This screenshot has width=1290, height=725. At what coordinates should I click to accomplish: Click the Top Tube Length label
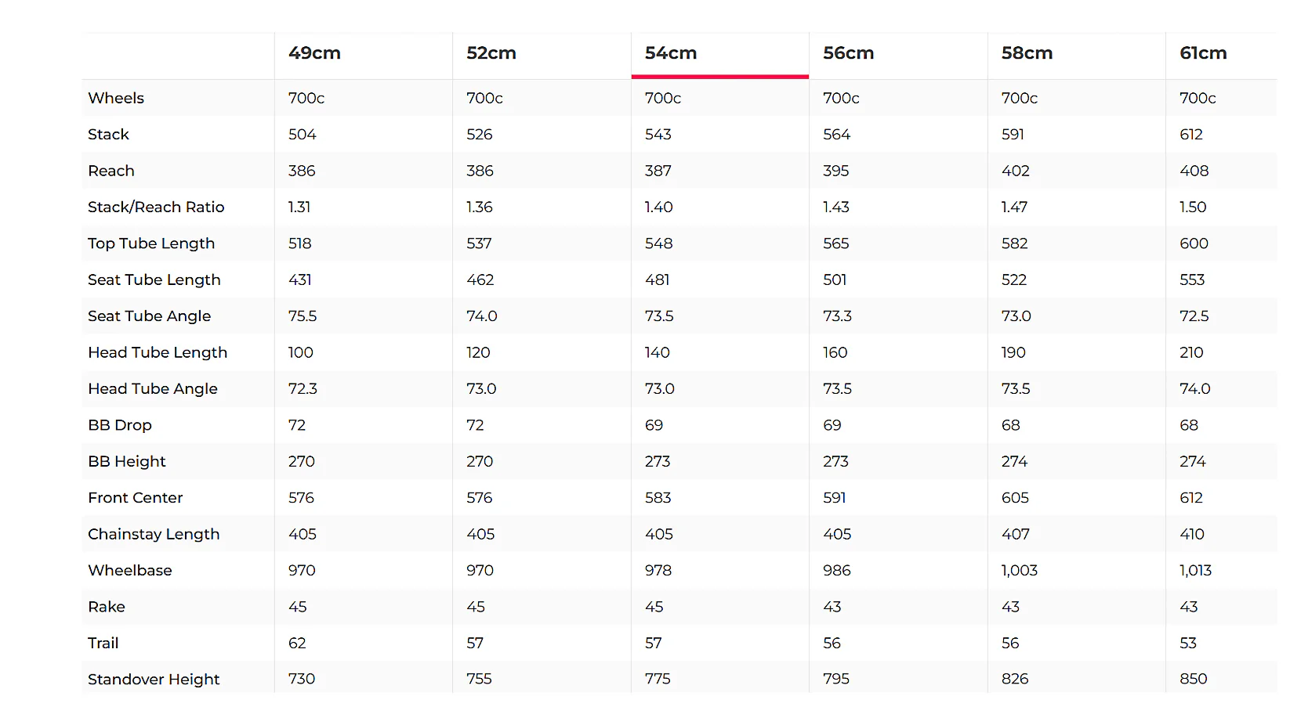point(151,243)
